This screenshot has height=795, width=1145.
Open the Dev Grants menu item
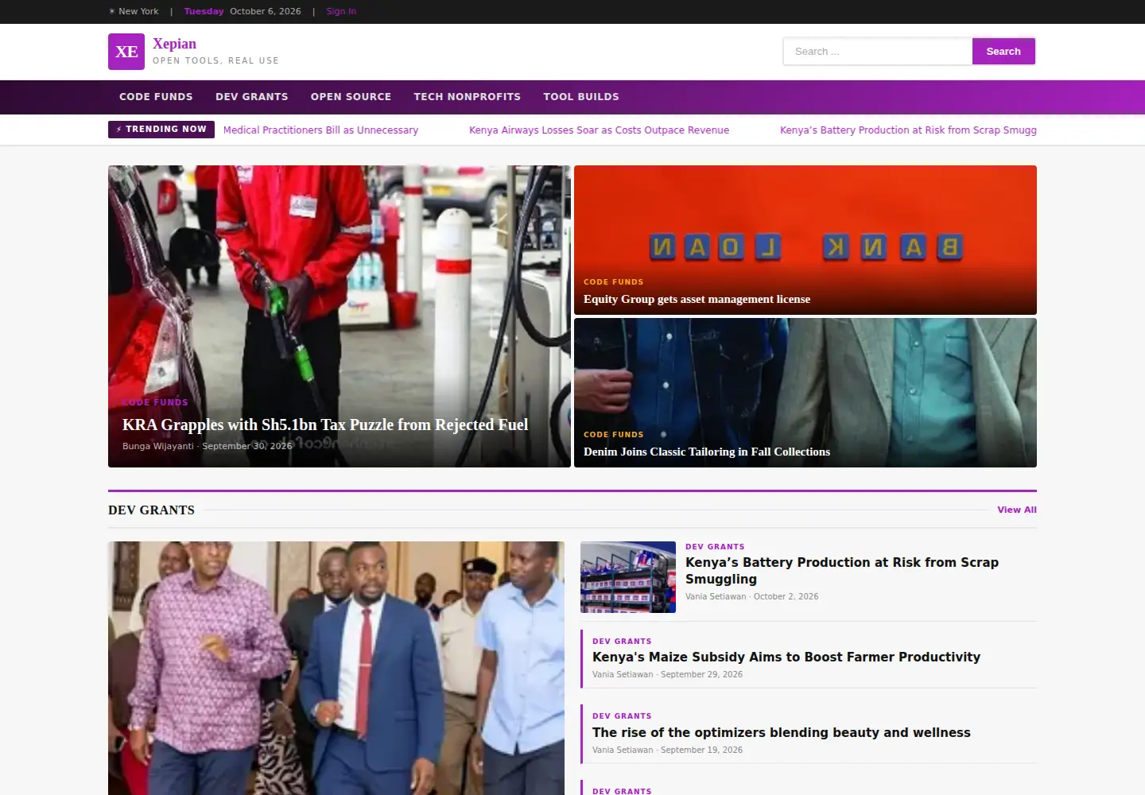click(x=252, y=97)
